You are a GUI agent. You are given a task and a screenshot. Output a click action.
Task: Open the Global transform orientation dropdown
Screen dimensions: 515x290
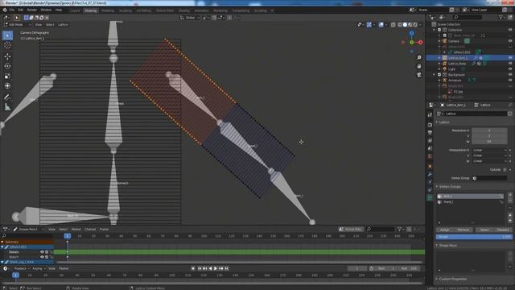(190, 18)
